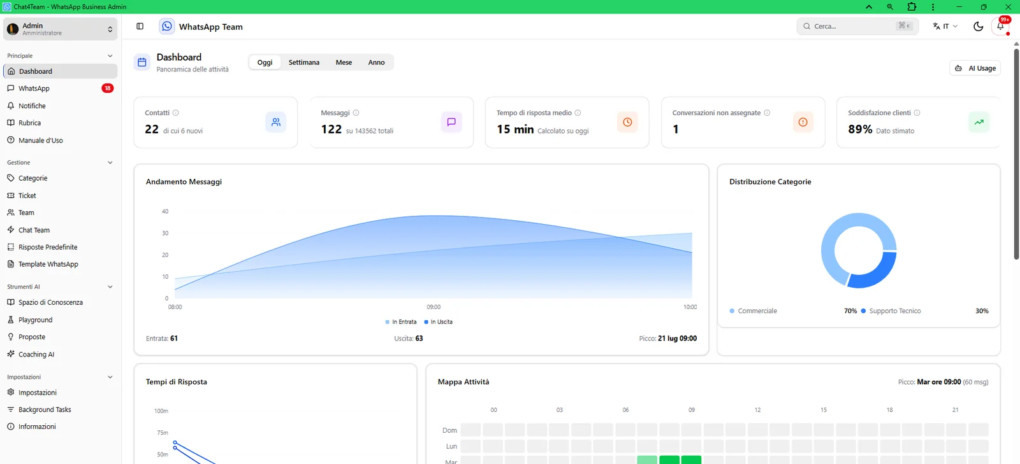Screen dimensions: 1020x464
Task: Click the Dashboard calendar icon
Action: [x=142, y=62]
